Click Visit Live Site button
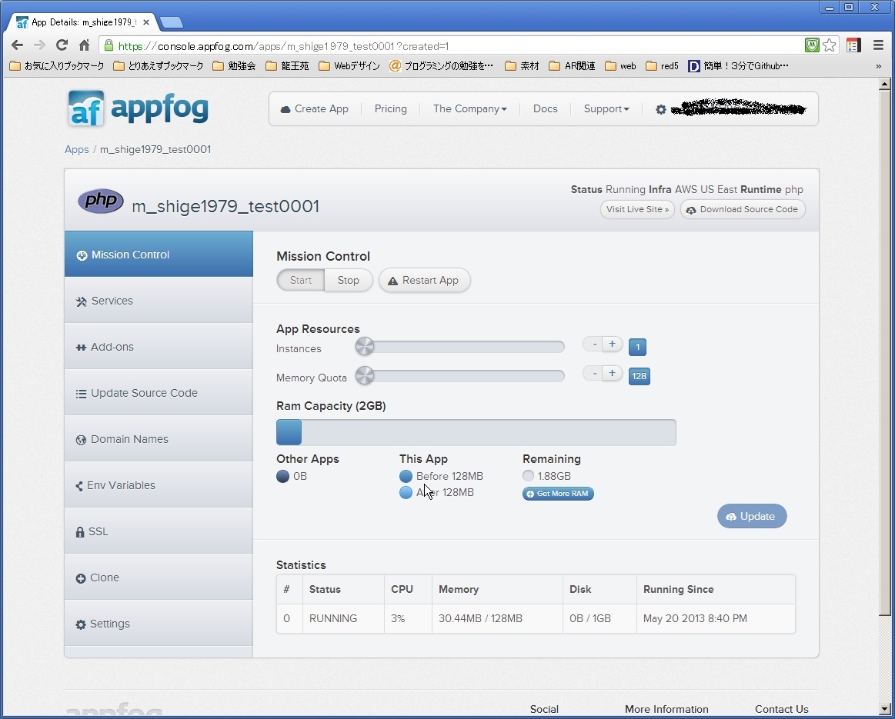Screen dimensions: 895x719 (x=637, y=209)
